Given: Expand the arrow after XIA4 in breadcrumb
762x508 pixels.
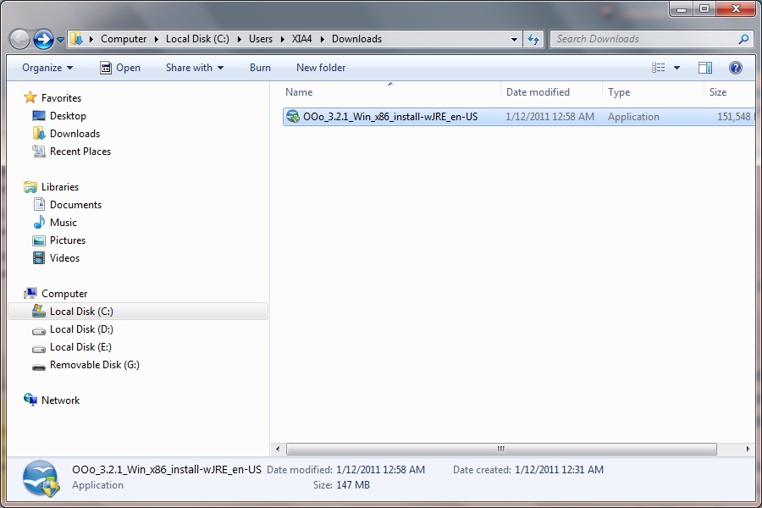Looking at the screenshot, I should point(323,40).
